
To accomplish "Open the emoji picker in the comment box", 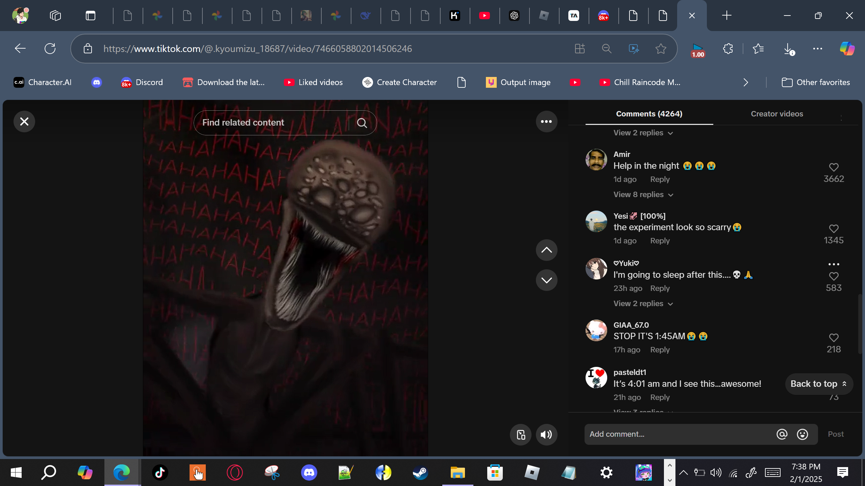I will point(802,434).
